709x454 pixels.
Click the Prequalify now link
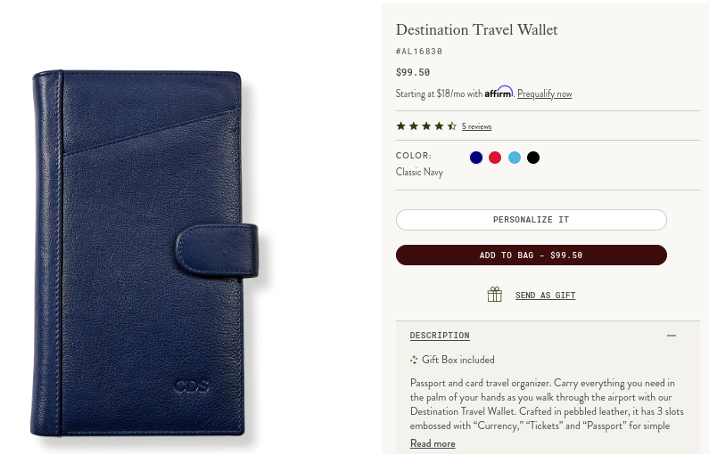point(544,93)
